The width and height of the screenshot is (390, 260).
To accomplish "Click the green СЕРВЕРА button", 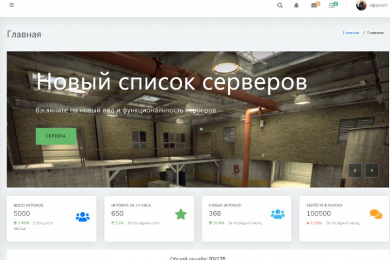I will click(x=56, y=136).
